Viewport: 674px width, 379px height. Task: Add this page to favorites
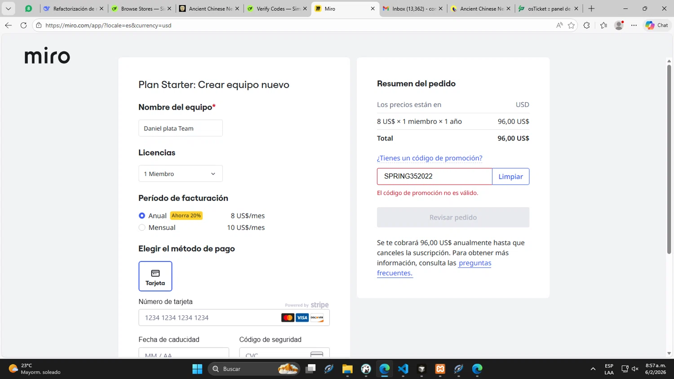(x=571, y=25)
